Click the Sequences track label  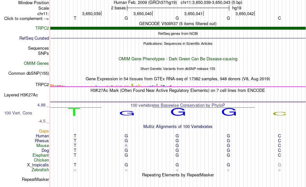38,48
